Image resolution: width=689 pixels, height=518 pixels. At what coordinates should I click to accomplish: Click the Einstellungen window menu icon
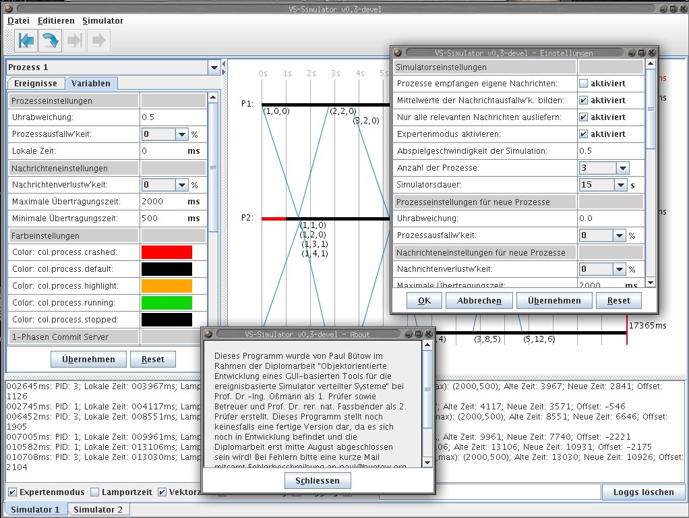(x=398, y=53)
